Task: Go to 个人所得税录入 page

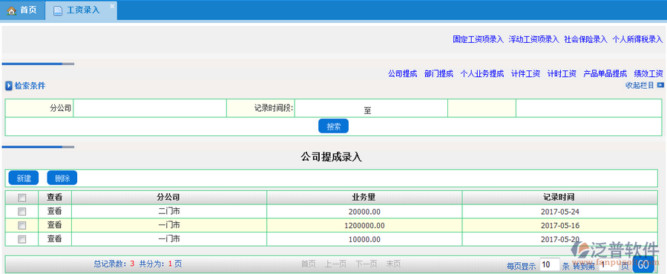Action: click(x=637, y=39)
